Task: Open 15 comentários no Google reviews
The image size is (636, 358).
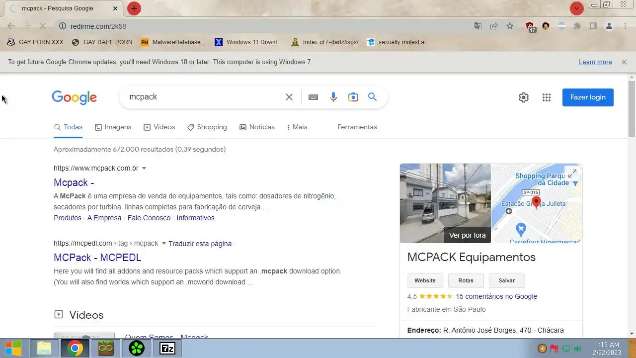Action: (x=496, y=296)
